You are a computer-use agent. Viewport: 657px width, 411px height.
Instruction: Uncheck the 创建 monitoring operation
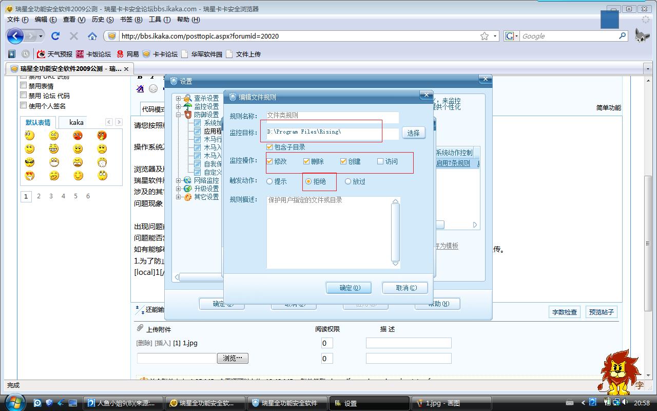(x=343, y=161)
